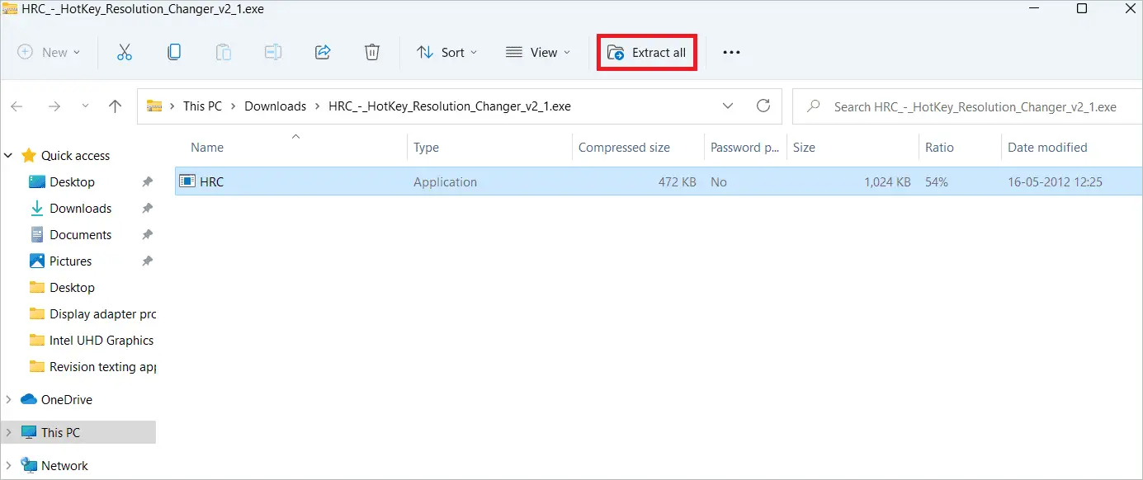1143x480 pixels.
Task: Open the Sort dropdown menu
Action: click(447, 52)
